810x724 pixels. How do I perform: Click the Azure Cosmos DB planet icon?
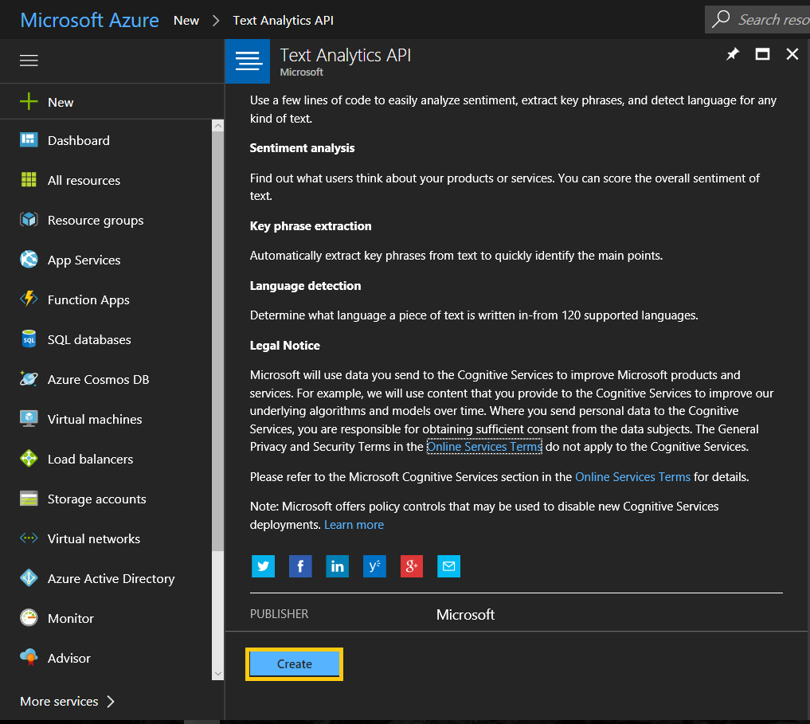29,379
